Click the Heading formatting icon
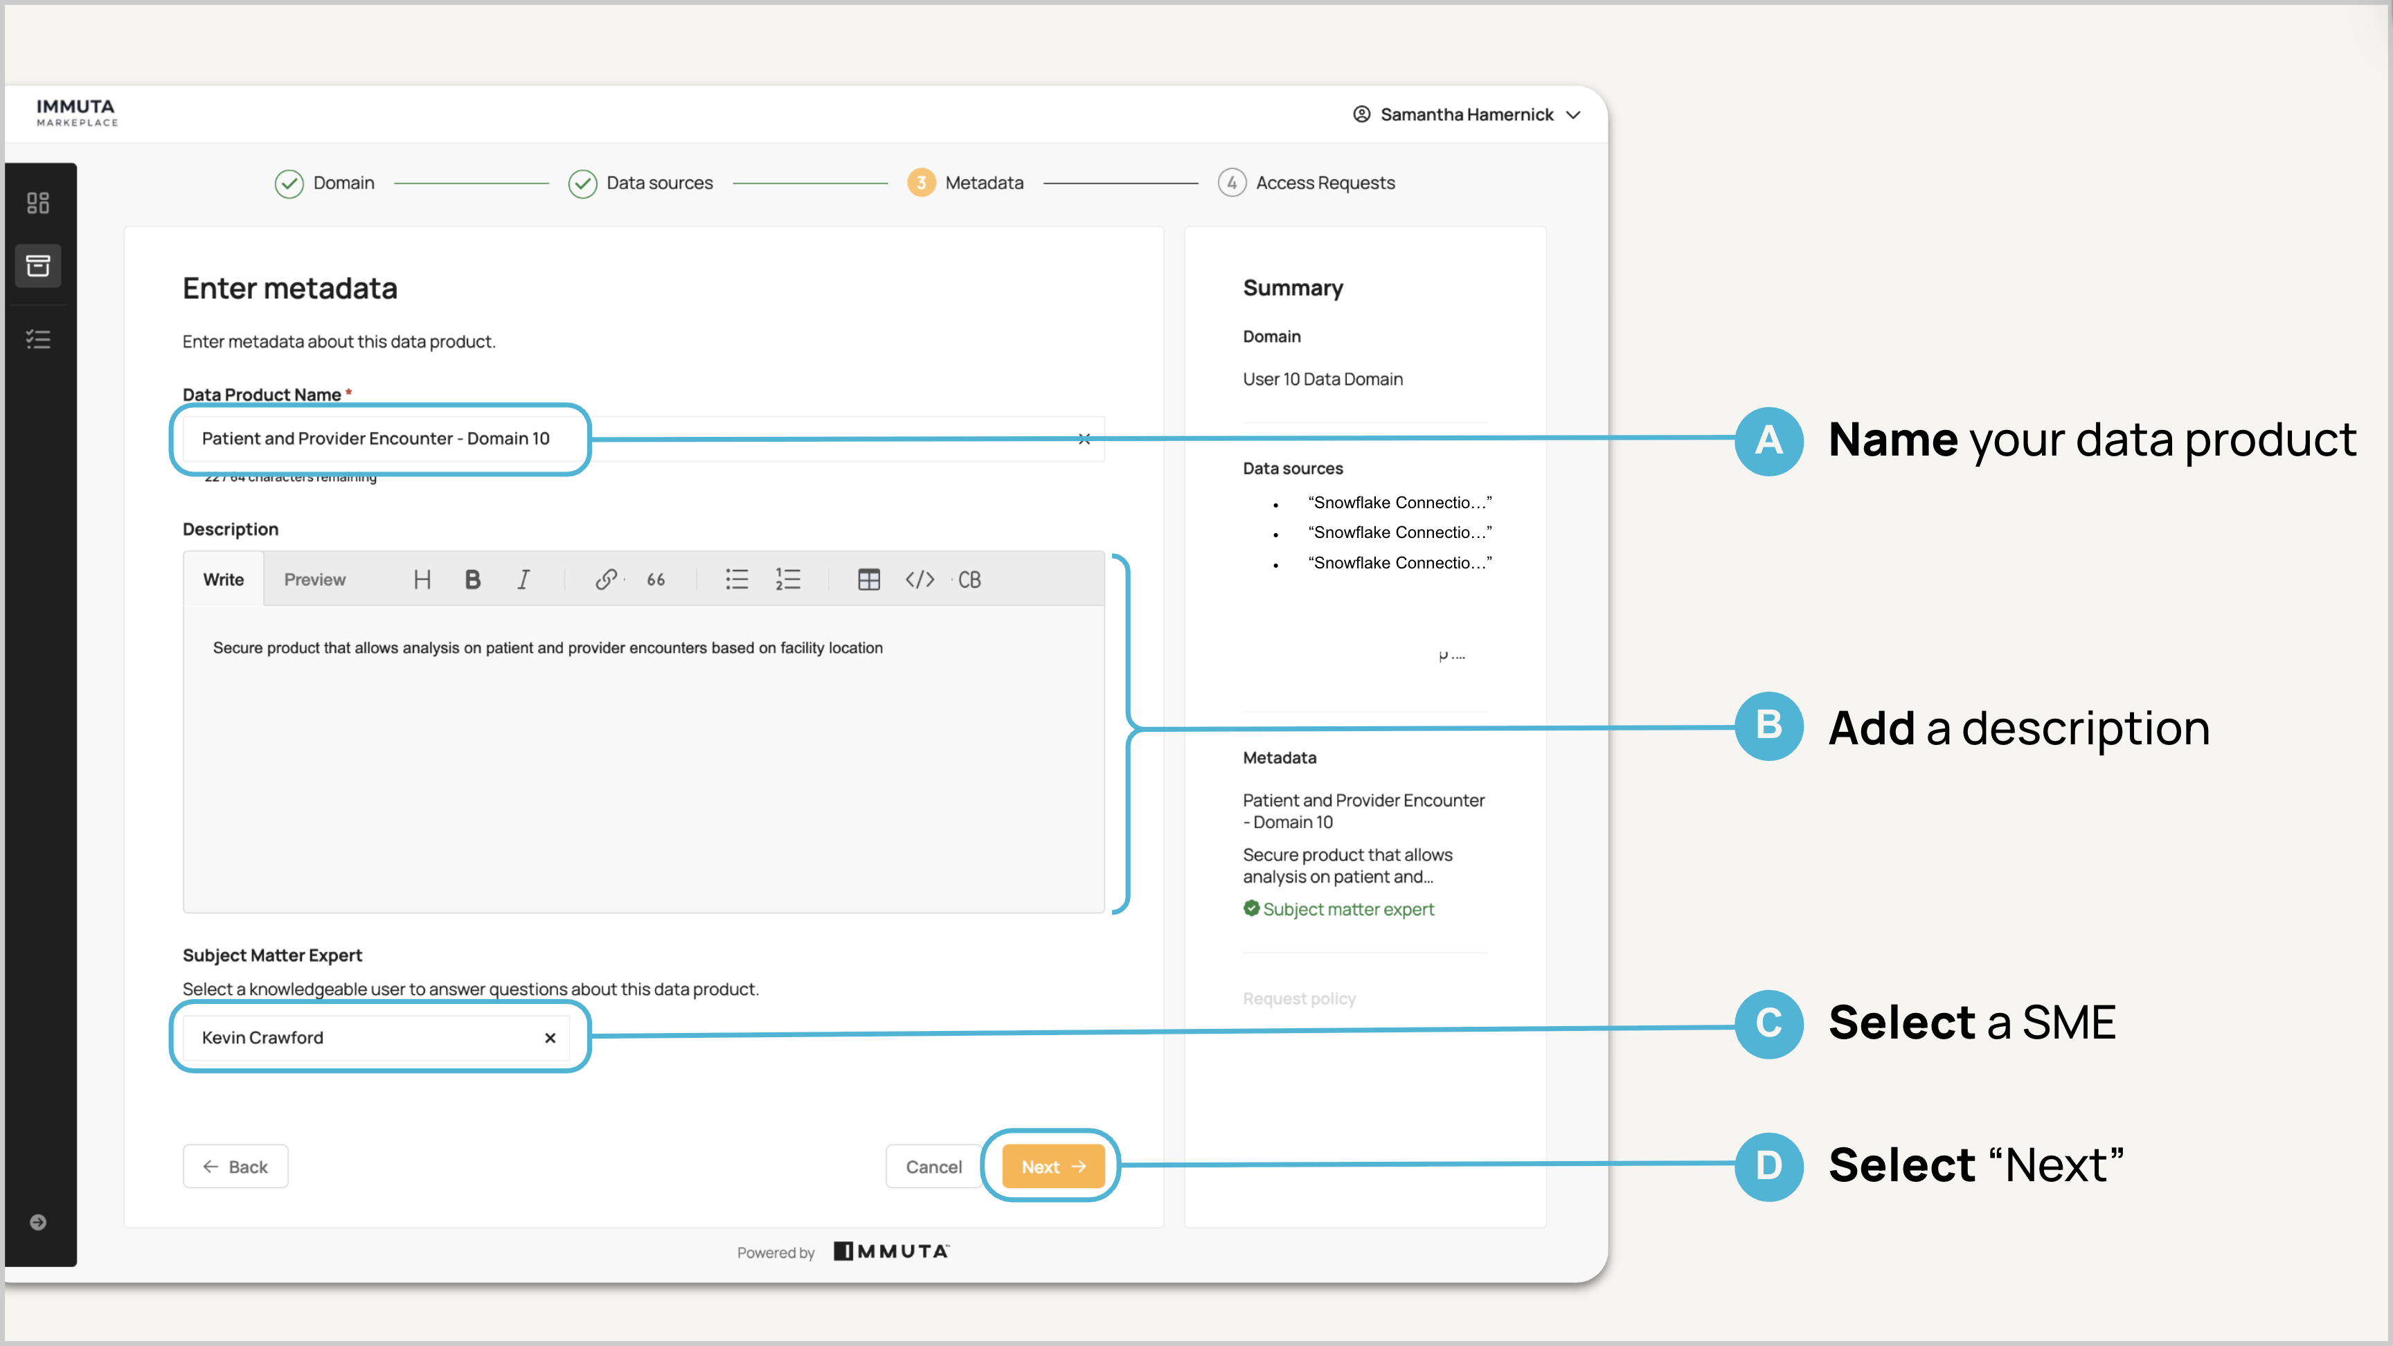This screenshot has height=1346, width=2393. coord(422,580)
